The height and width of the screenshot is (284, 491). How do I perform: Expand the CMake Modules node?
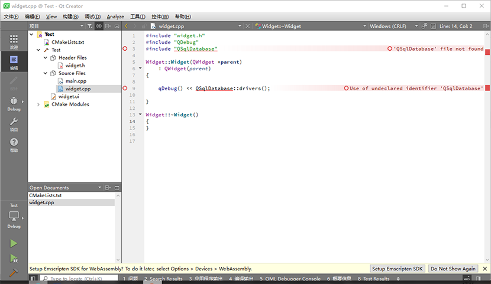(x=38, y=105)
